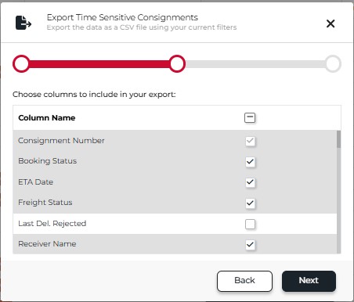This screenshot has width=354, height=302.
Task: Click the Back button
Action: [x=244, y=281]
